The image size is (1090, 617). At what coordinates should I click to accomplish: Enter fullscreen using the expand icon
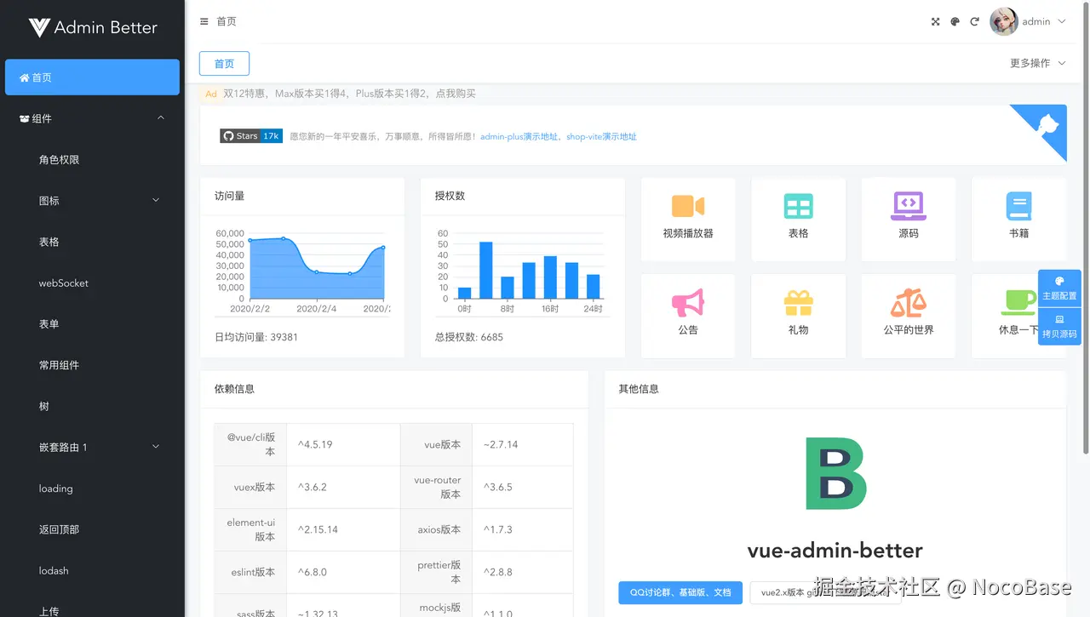(x=935, y=21)
